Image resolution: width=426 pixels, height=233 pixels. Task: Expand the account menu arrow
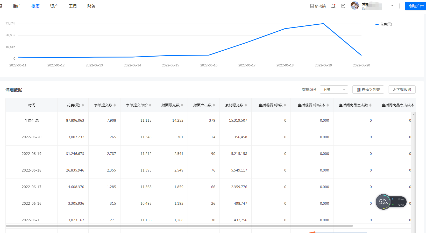(x=392, y=5)
